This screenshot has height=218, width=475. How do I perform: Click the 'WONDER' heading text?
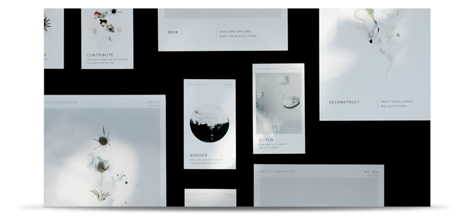198,155
